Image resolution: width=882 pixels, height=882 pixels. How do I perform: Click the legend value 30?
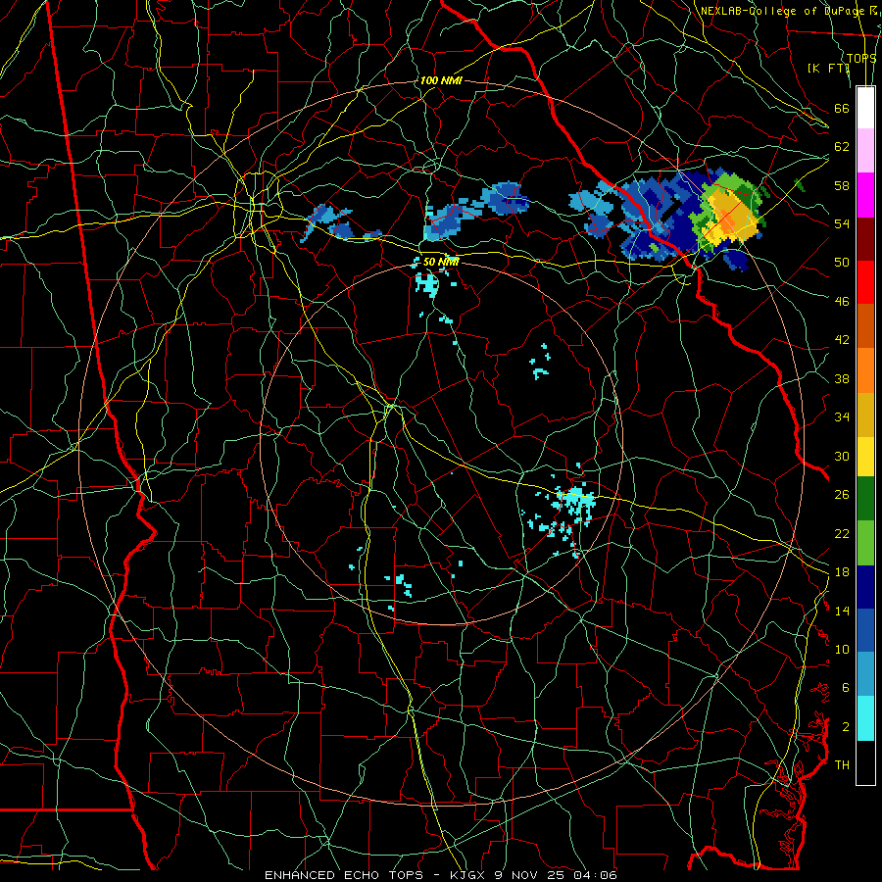842,456
